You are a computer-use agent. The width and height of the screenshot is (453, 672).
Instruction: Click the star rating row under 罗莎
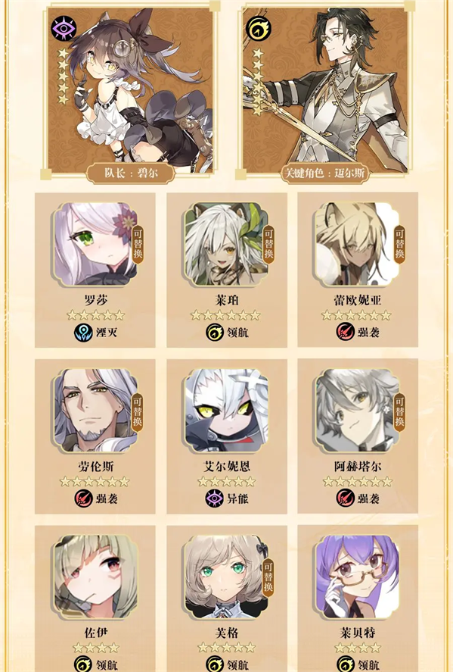tap(96, 316)
